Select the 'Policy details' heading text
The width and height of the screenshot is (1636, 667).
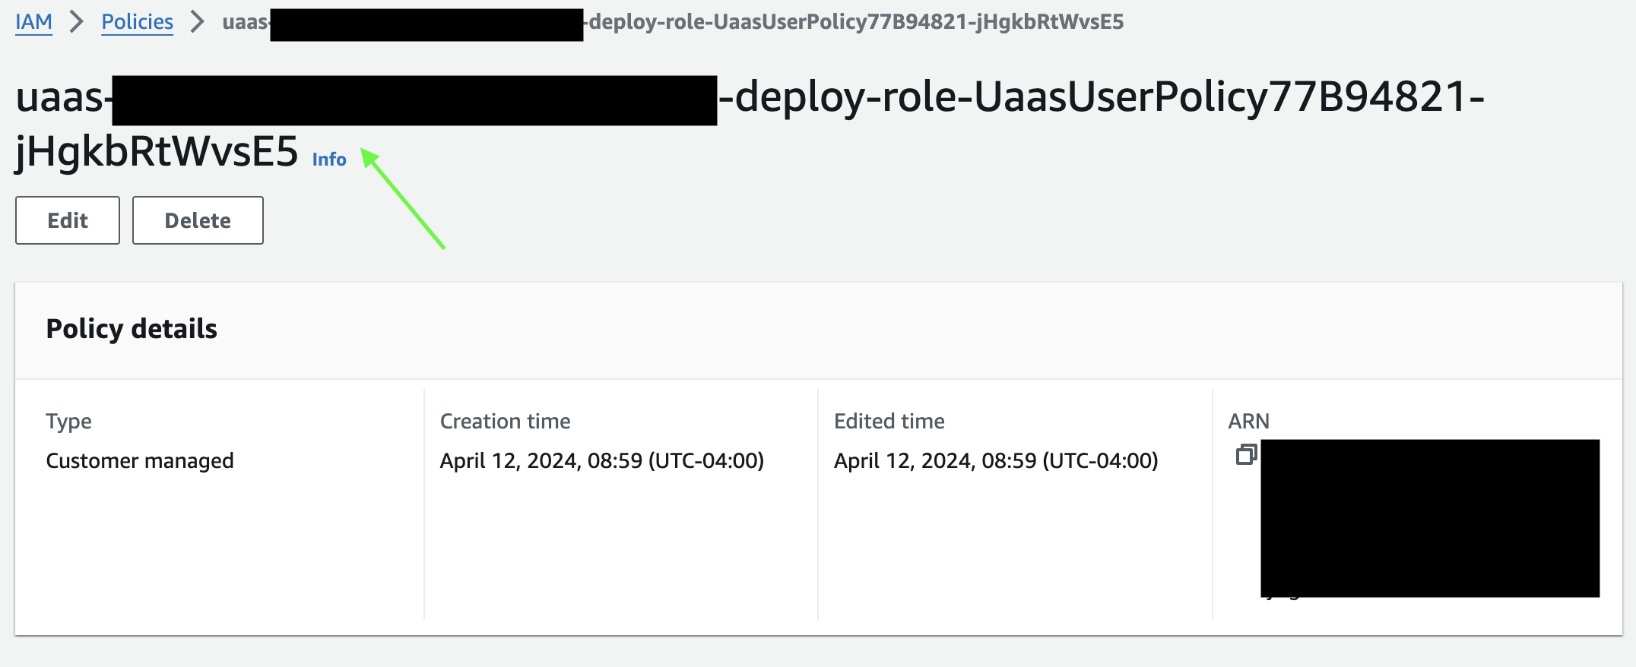pyautogui.click(x=132, y=329)
